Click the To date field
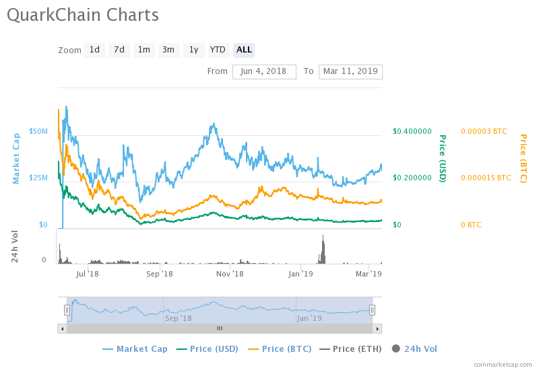Image resolution: width=539 pixels, height=370 pixels. click(350, 72)
